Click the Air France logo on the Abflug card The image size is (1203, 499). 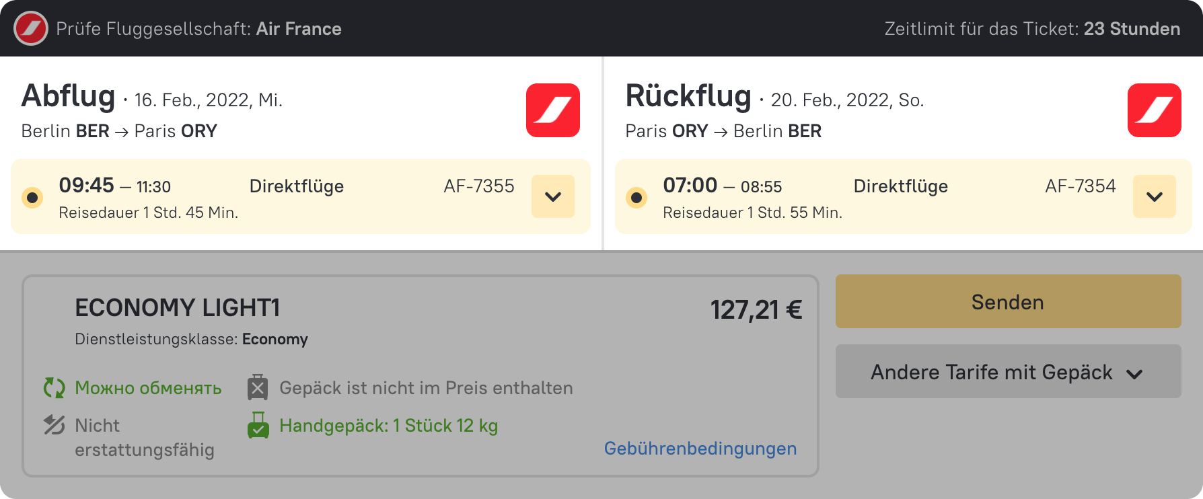[552, 110]
